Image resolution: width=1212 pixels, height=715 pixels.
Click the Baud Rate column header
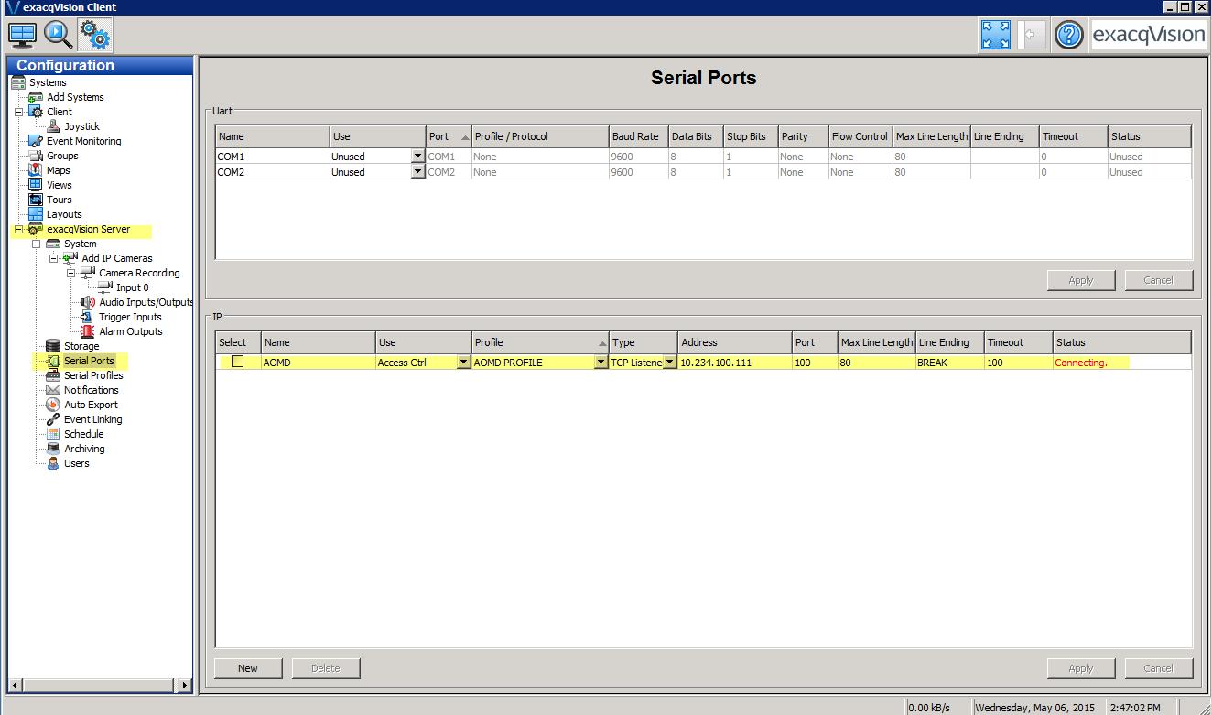click(x=638, y=136)
